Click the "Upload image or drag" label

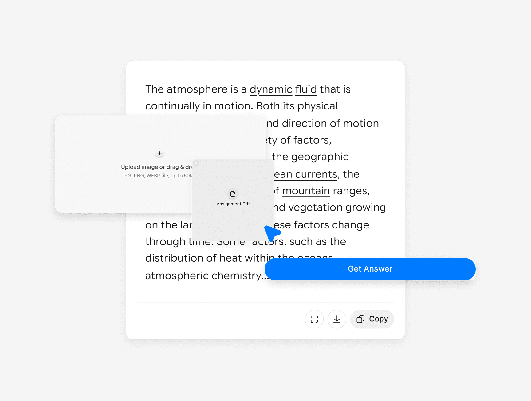point(156,167)
